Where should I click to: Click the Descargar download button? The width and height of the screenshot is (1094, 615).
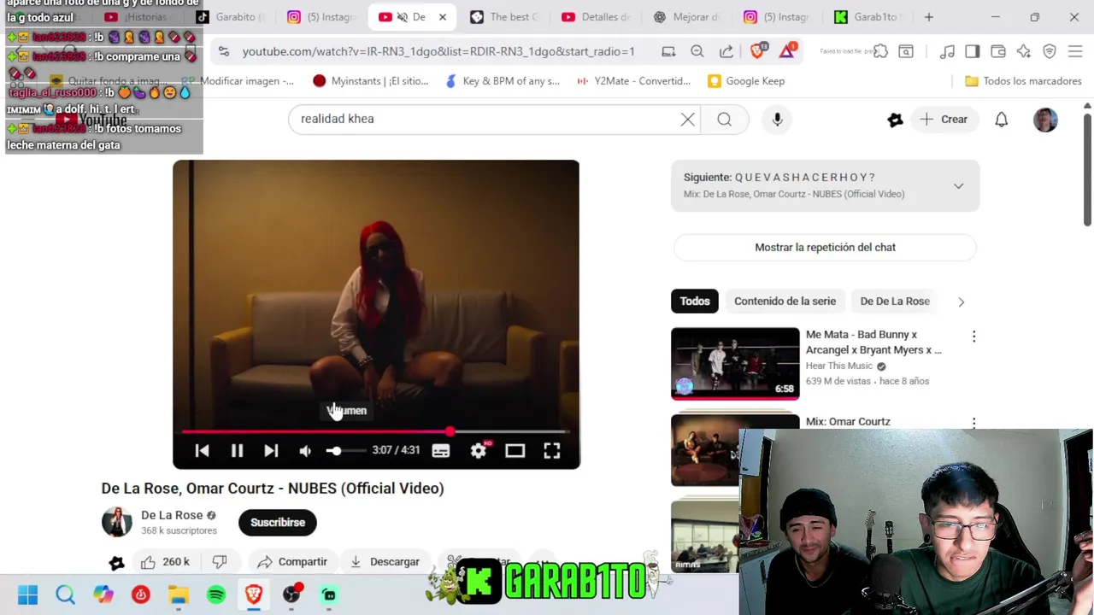tap(385, 562)
